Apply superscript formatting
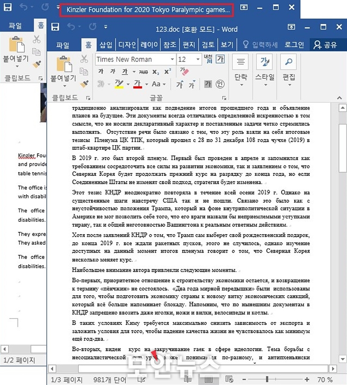The width and height of the screenshot is (347, 385). click(x=168, y=71)
